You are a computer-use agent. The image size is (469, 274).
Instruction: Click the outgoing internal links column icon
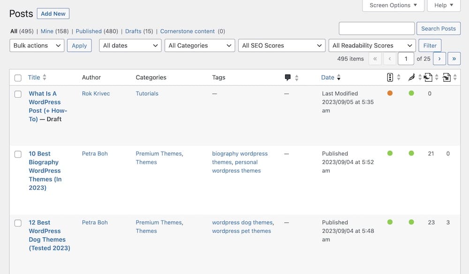click(428, 77)
